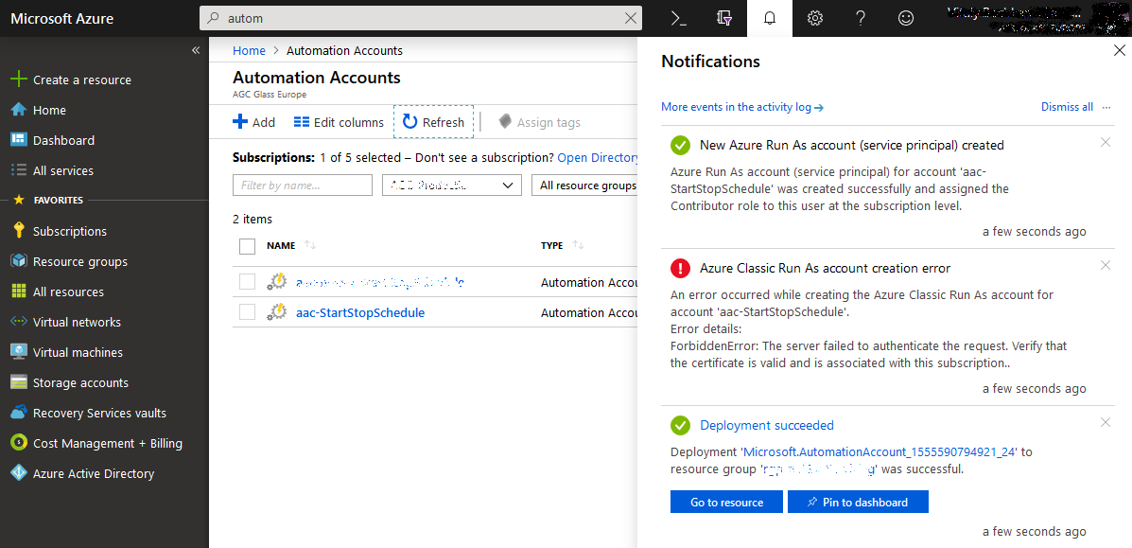Open Dashboard from sidebar
The image size is (1132, 548).
(x=53, y=140)
